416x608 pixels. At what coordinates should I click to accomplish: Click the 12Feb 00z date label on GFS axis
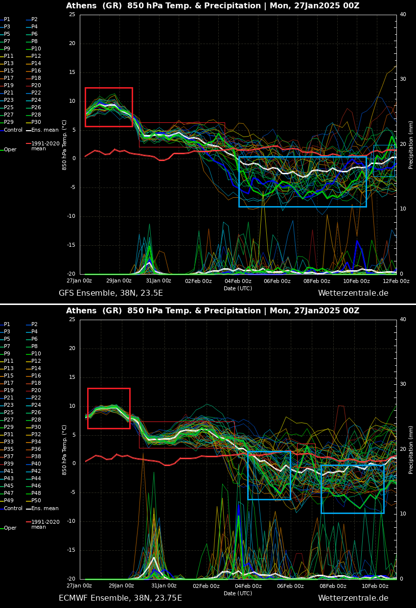(x=395, y=281)
